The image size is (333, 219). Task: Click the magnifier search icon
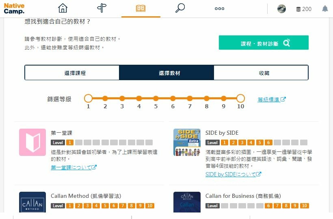pos(180,8)
